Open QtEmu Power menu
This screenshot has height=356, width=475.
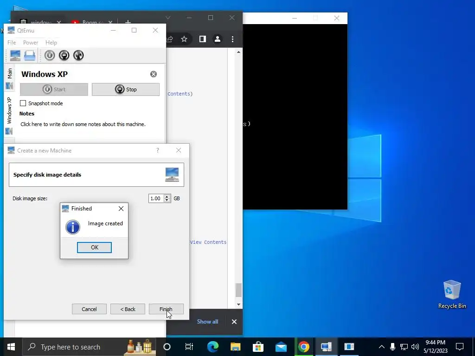point(31,43)
